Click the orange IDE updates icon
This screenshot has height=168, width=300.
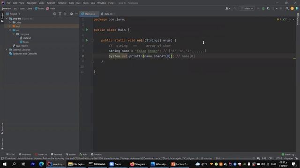click(292, 8)
